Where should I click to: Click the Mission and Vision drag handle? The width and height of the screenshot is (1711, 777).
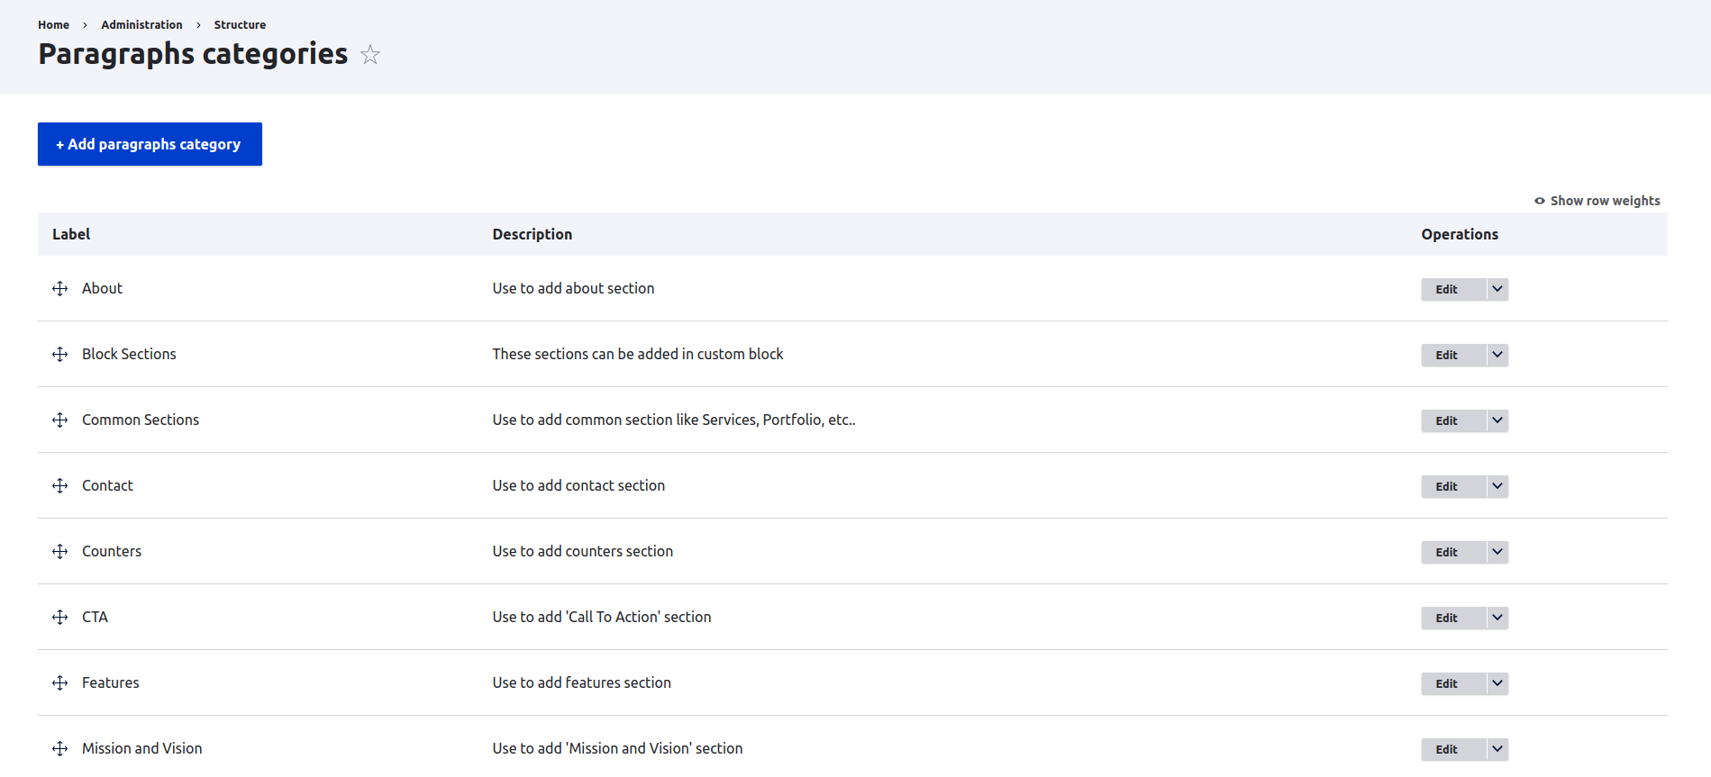tap(60, 749)
